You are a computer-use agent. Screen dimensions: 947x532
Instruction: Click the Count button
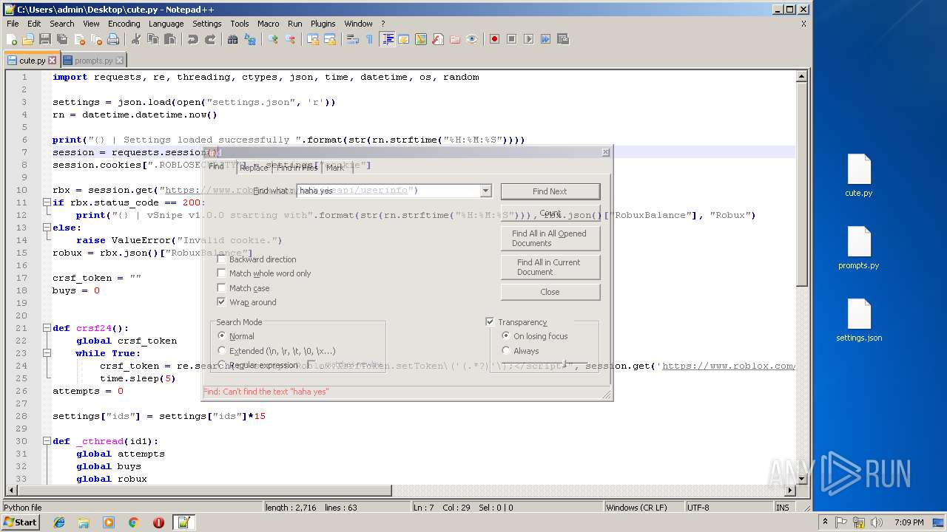(550, 213)
